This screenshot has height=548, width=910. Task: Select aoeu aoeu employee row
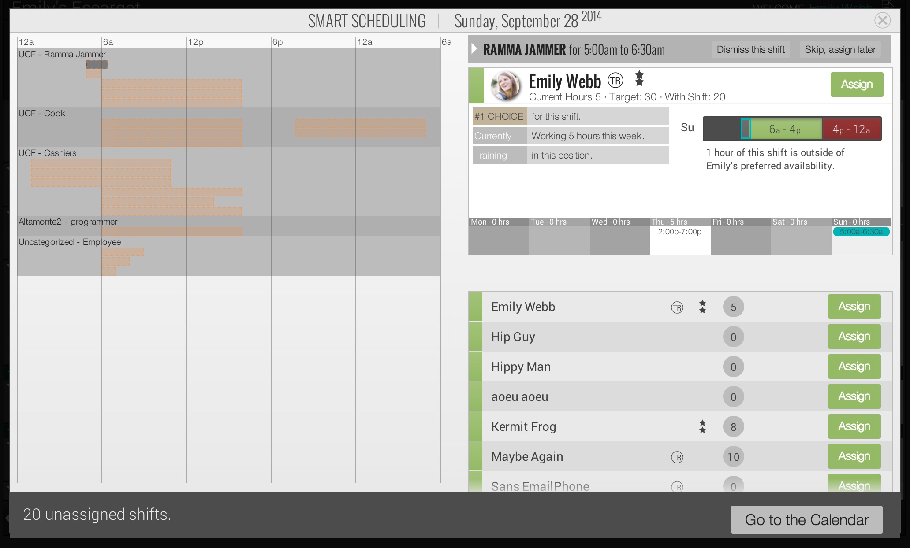[681, 396]
